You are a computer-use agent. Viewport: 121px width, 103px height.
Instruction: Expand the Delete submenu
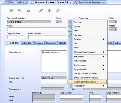click(87, 39)
